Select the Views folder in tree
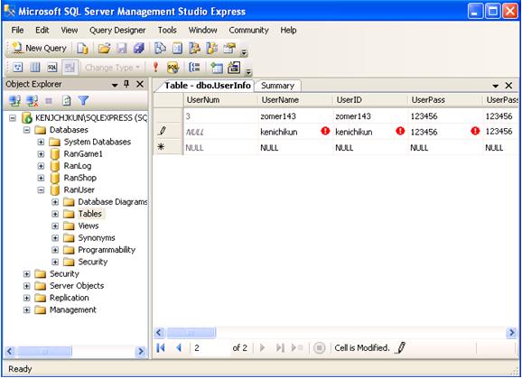The image size is (522, 378). click(x=89, y=226)
